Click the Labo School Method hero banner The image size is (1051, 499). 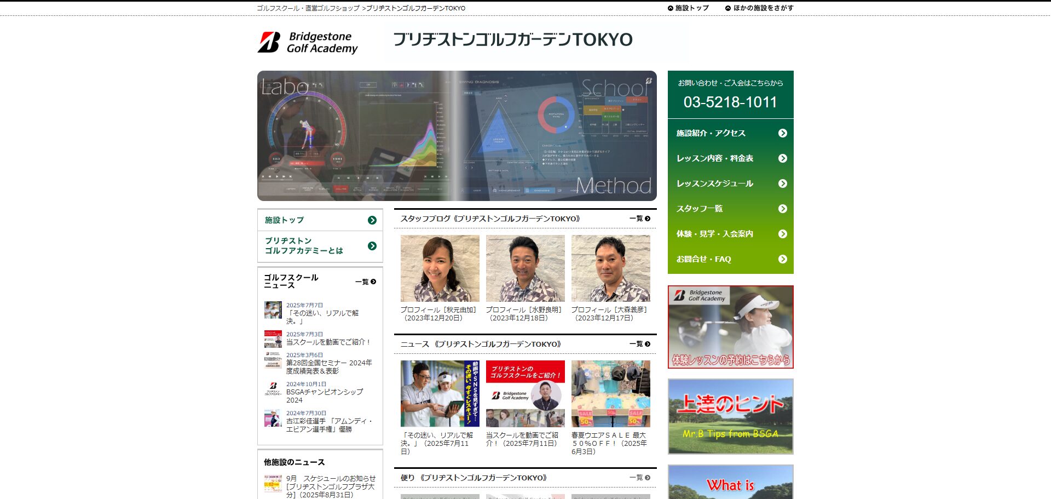pyautogui.click(x=457, y=136)
